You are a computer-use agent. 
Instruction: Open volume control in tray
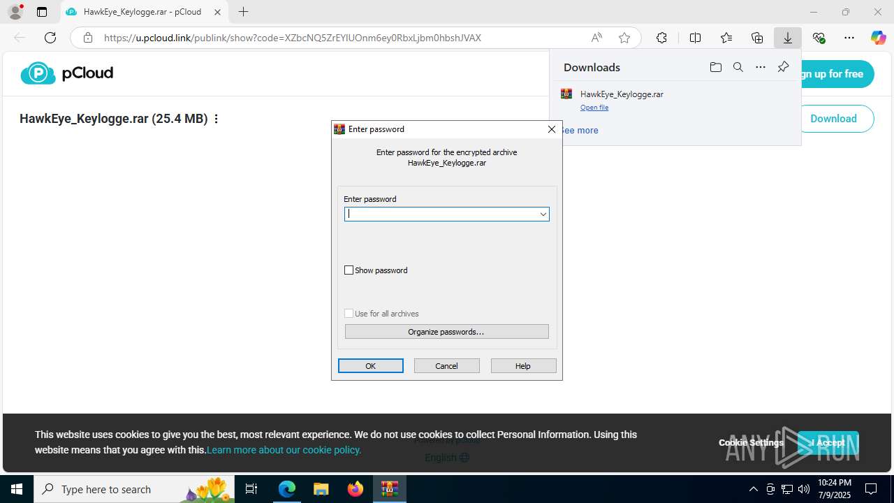(x=804, y=489)
